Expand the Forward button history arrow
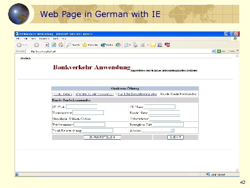Viewport: 250px width, 188px height. 41,45
